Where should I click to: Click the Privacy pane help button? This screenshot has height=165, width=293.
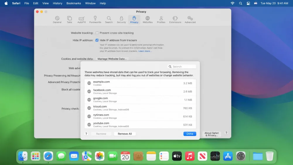click(x=226, y=133)
